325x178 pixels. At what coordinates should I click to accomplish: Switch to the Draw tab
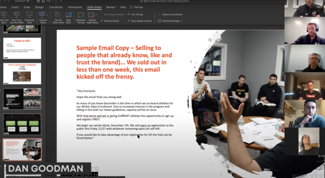[27, 7]
